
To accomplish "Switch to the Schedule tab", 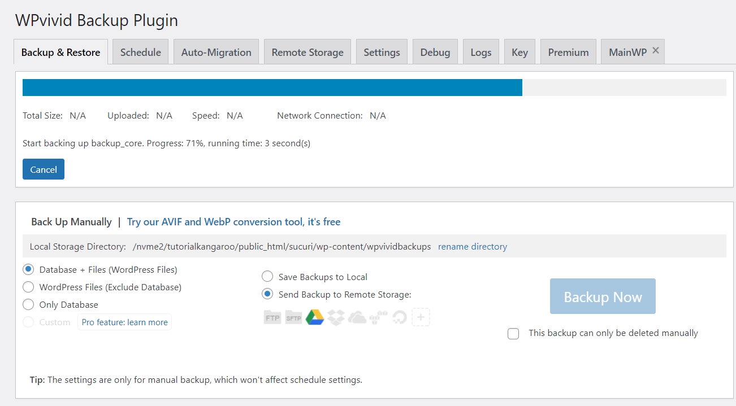I will click(140, 51).
